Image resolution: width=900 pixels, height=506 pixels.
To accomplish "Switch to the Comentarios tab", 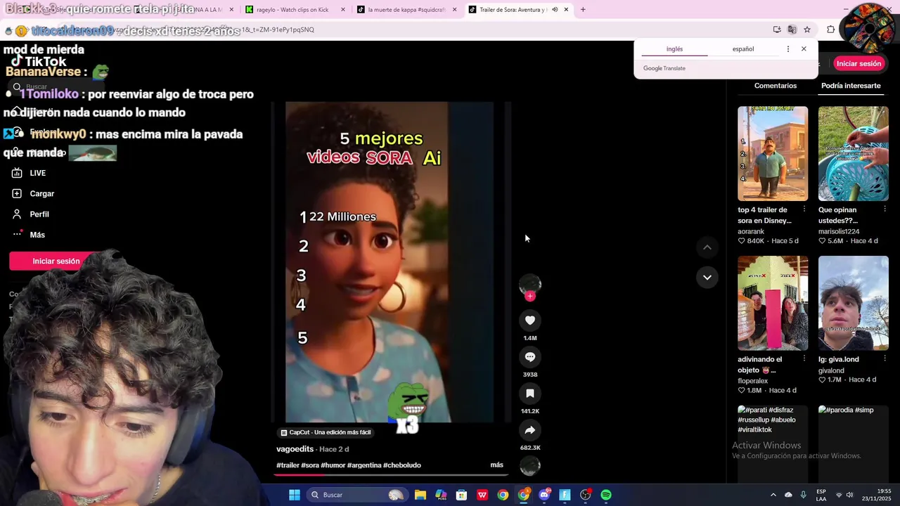I will point(776,86).
